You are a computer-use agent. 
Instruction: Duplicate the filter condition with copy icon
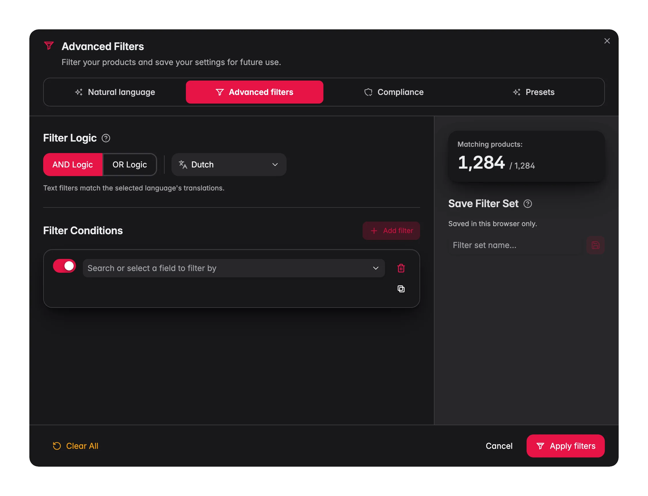[x=401, y=289]
